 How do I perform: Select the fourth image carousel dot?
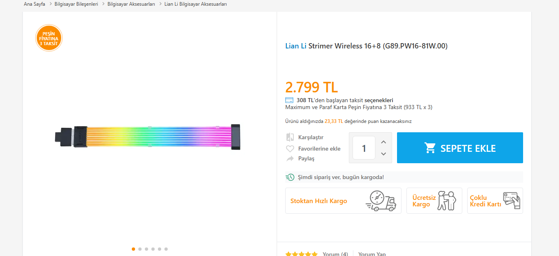click(153, 249)
